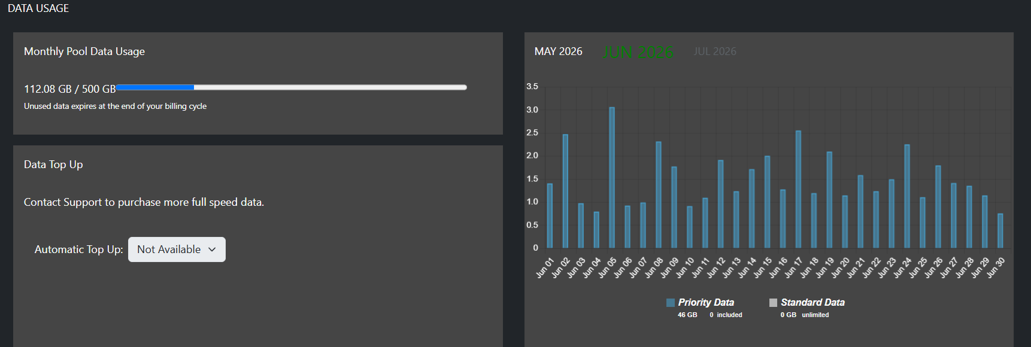Click the '46 GB' priority data value
1031x347 pixels.
[x=687, y=315]
